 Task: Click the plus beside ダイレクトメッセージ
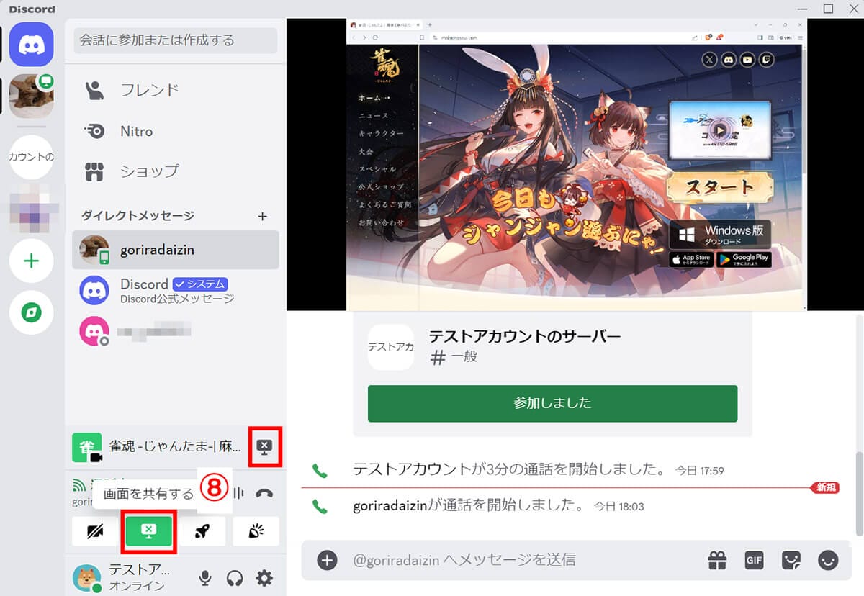point(263,216)
